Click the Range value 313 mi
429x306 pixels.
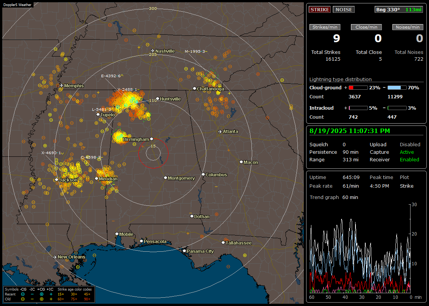(351, 160)
